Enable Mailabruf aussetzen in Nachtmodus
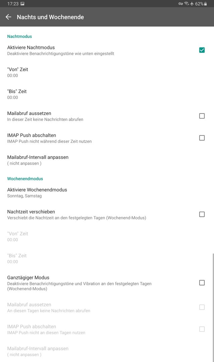The height and width of the screenshot is (362, 214). (202, 116)
